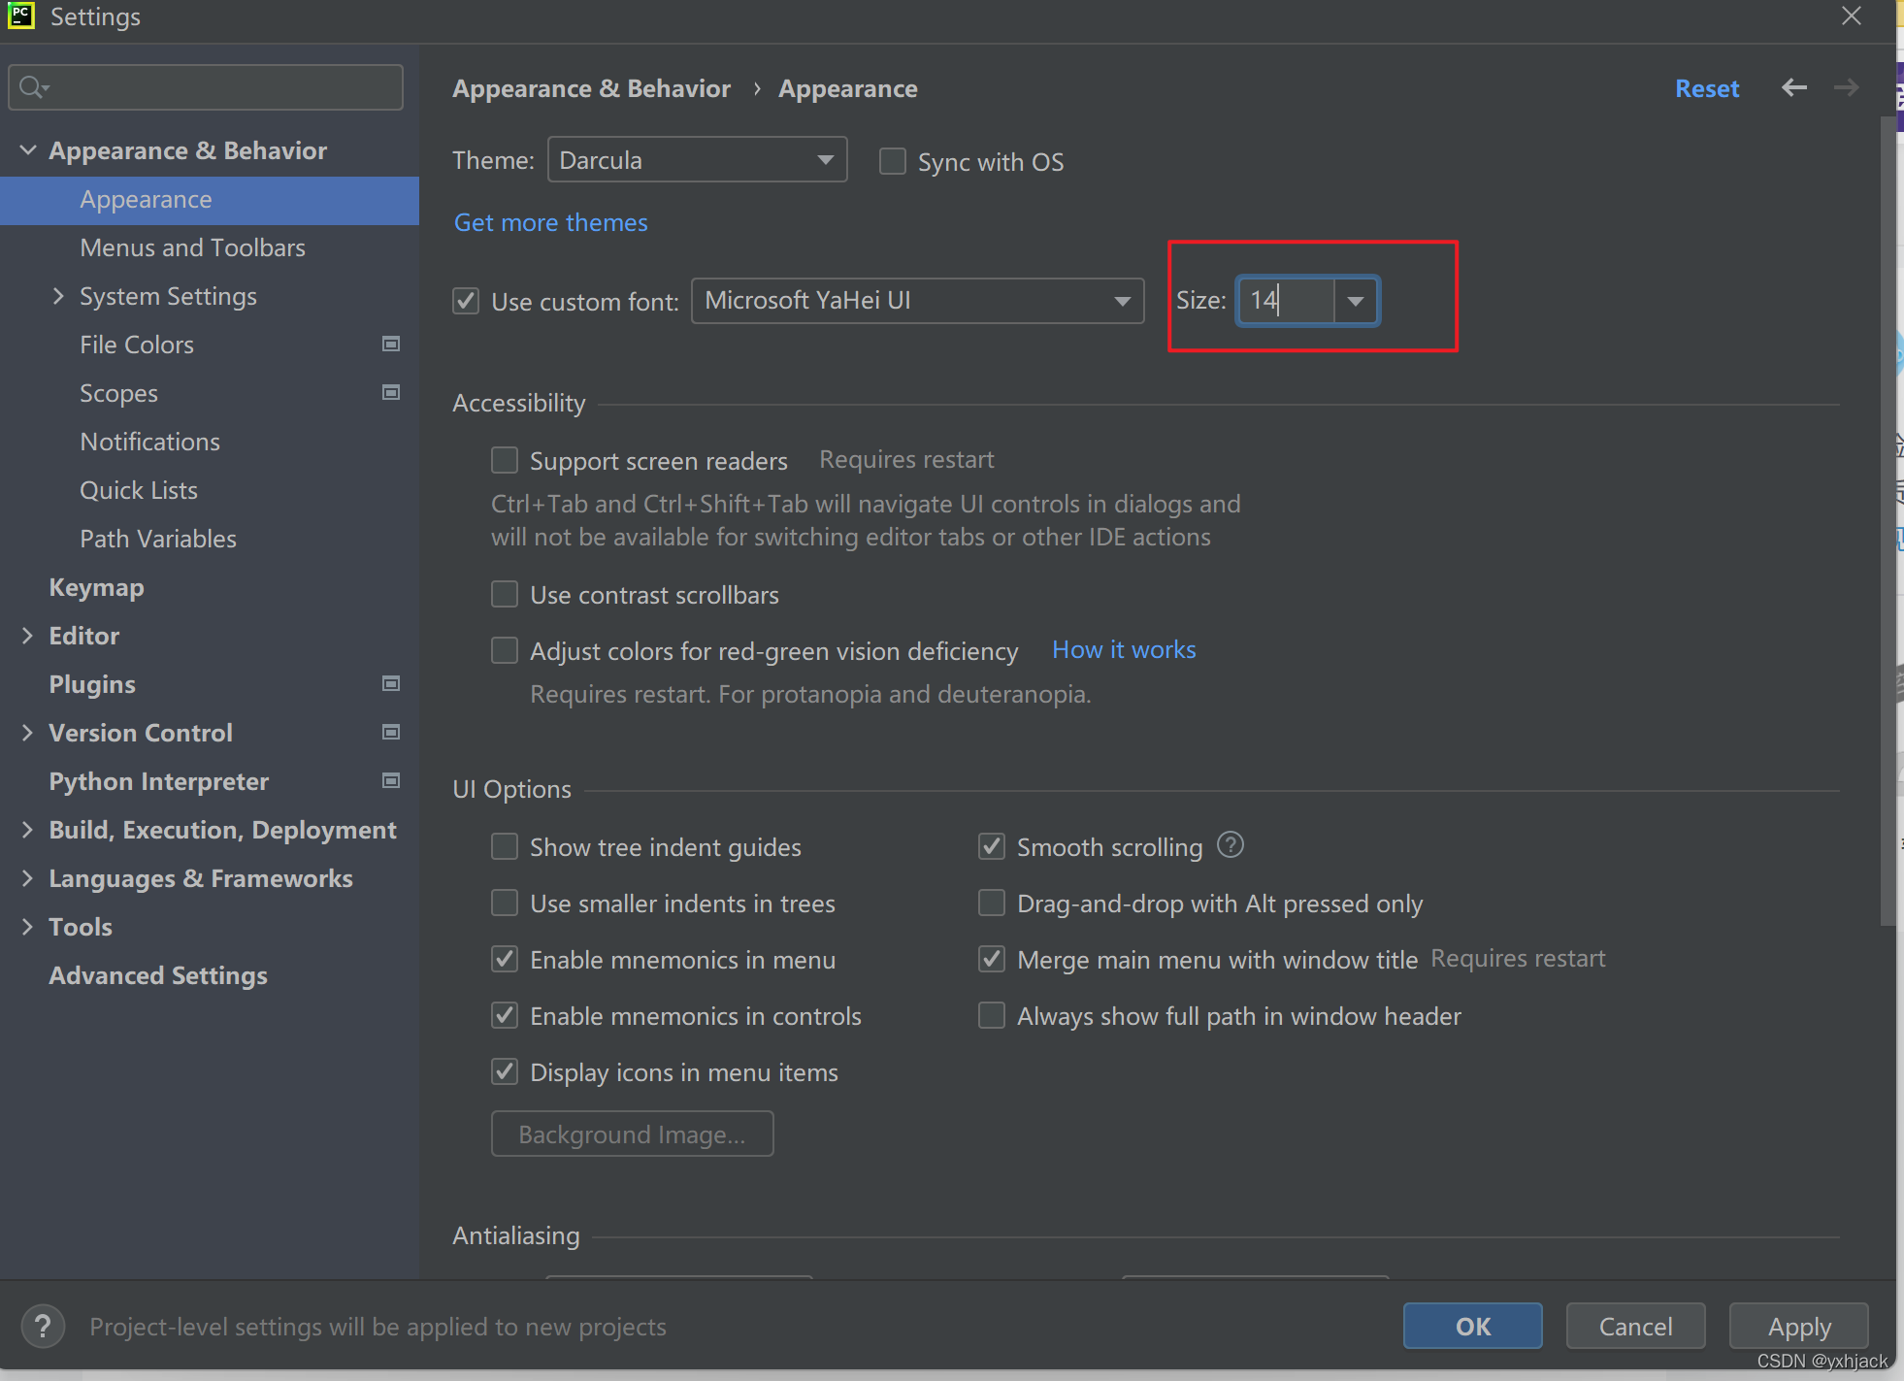The width and height of the screenshot is (1904, 1381).
Task: Click the back navigation arrow icon
Action: click(x=1793, y=88)
